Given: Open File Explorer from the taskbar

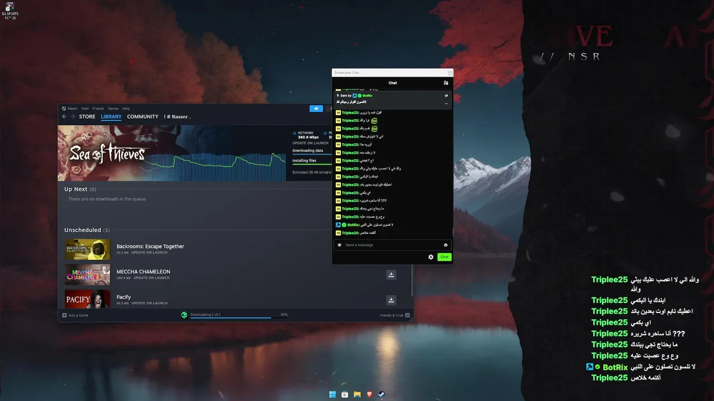Looking at the screenshot, I should [358, 394].
